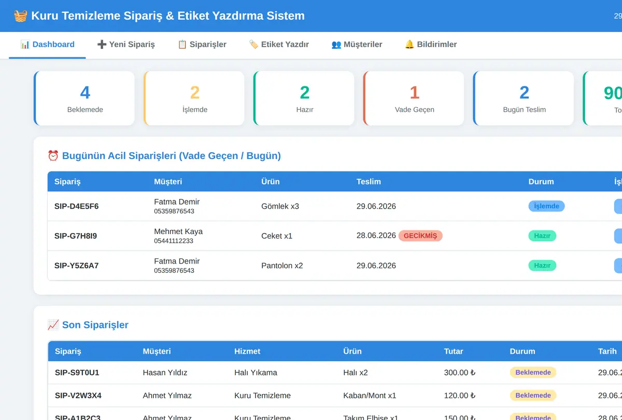The width and height of the screenshot is (622, 420).
Task: Select the Müşteriler tab
Action: tap(357, 45)
